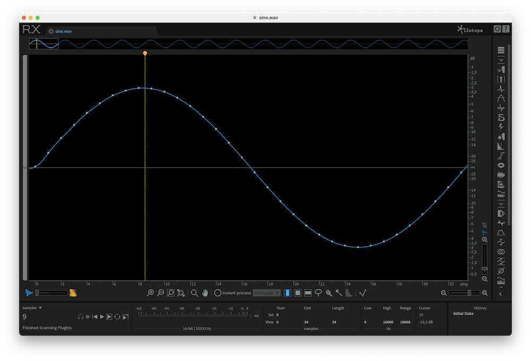The height and width of the screenshot is (361, 531).
Task: Select the hand grab tool
Action: coord(205,293)
